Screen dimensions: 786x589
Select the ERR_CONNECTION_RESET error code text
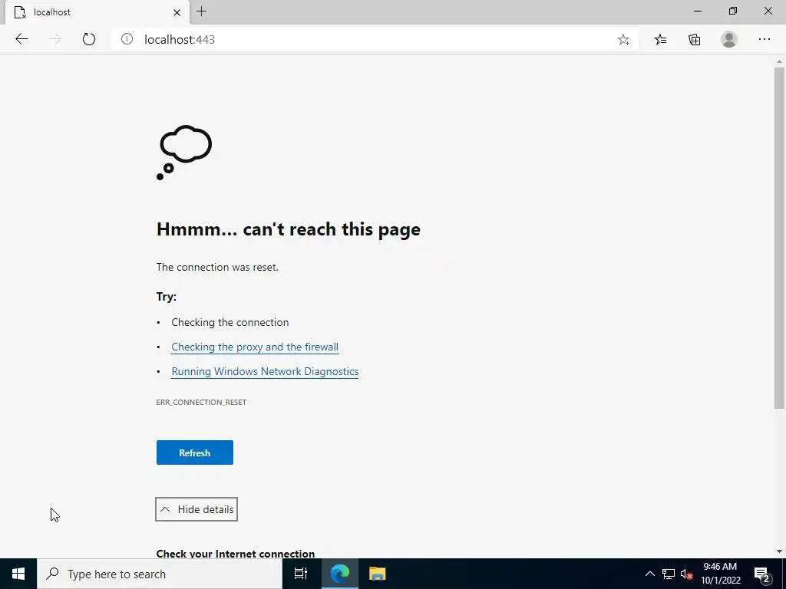point(201,402)
